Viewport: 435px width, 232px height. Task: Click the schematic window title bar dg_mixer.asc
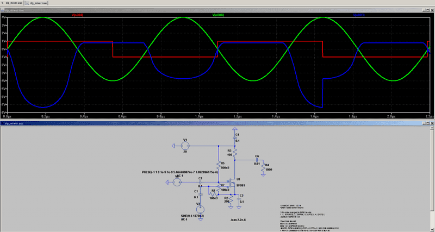coord(217,123)
